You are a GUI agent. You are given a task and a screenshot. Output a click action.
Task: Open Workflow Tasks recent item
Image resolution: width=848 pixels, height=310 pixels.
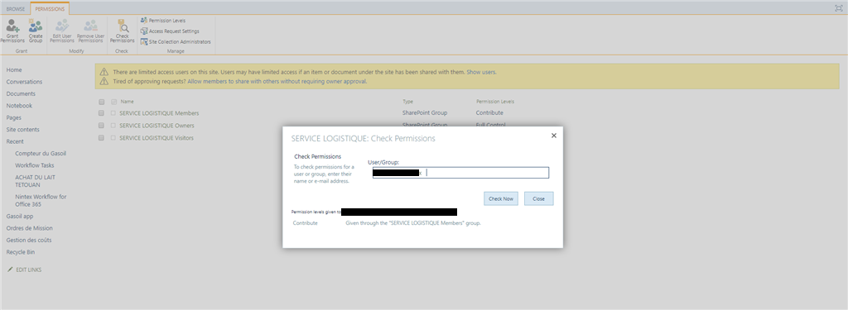click(x=35, y=165)
